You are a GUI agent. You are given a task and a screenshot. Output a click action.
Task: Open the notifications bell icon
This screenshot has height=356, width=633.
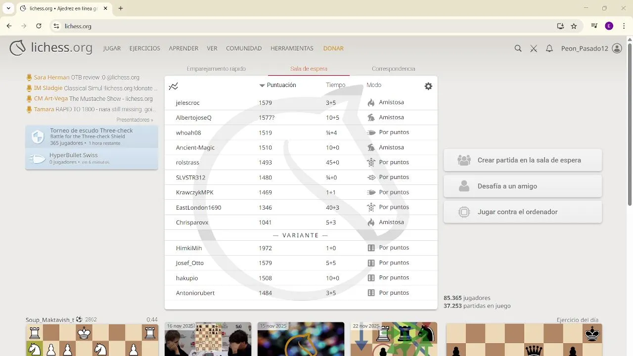[x=549, y=48]
